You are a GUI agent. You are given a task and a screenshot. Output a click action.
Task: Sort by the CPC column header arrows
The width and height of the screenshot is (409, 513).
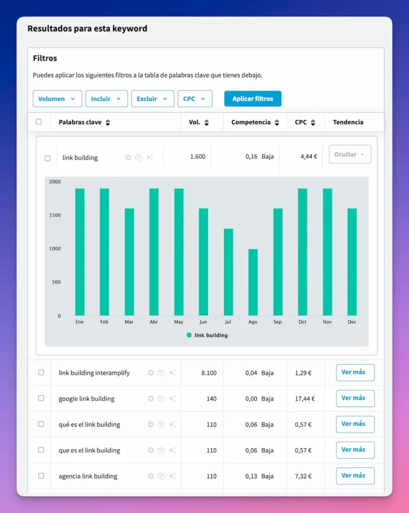tap(313, 122)
